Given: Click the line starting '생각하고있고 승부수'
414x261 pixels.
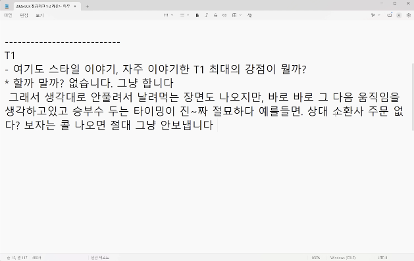Looking at the screenshot, I should pos(204,111).
